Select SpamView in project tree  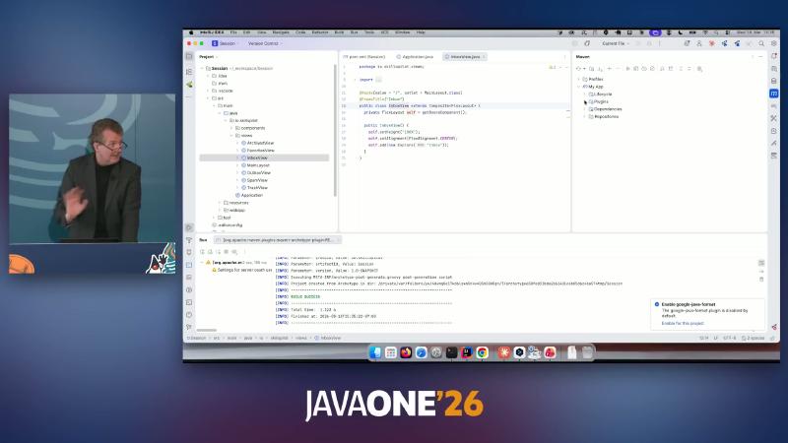(x=257, y=180)
